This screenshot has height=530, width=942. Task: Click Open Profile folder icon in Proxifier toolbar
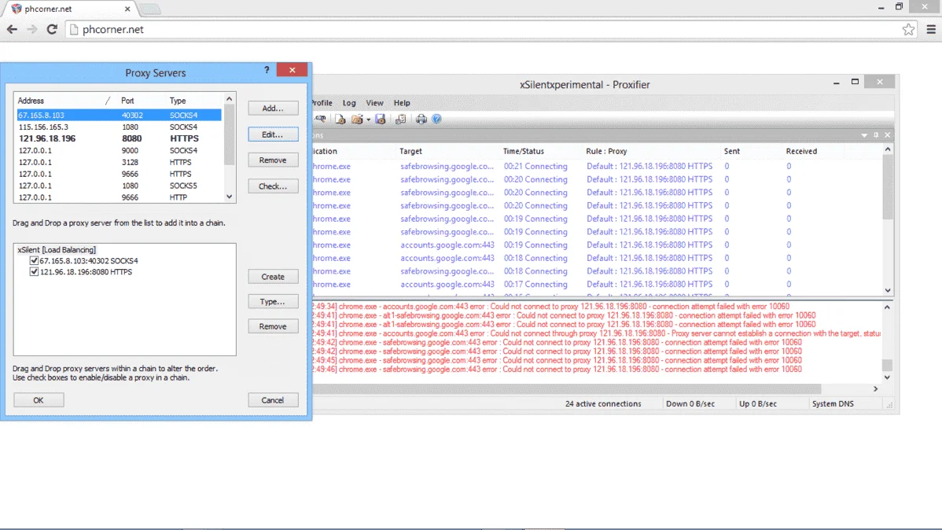357,119
